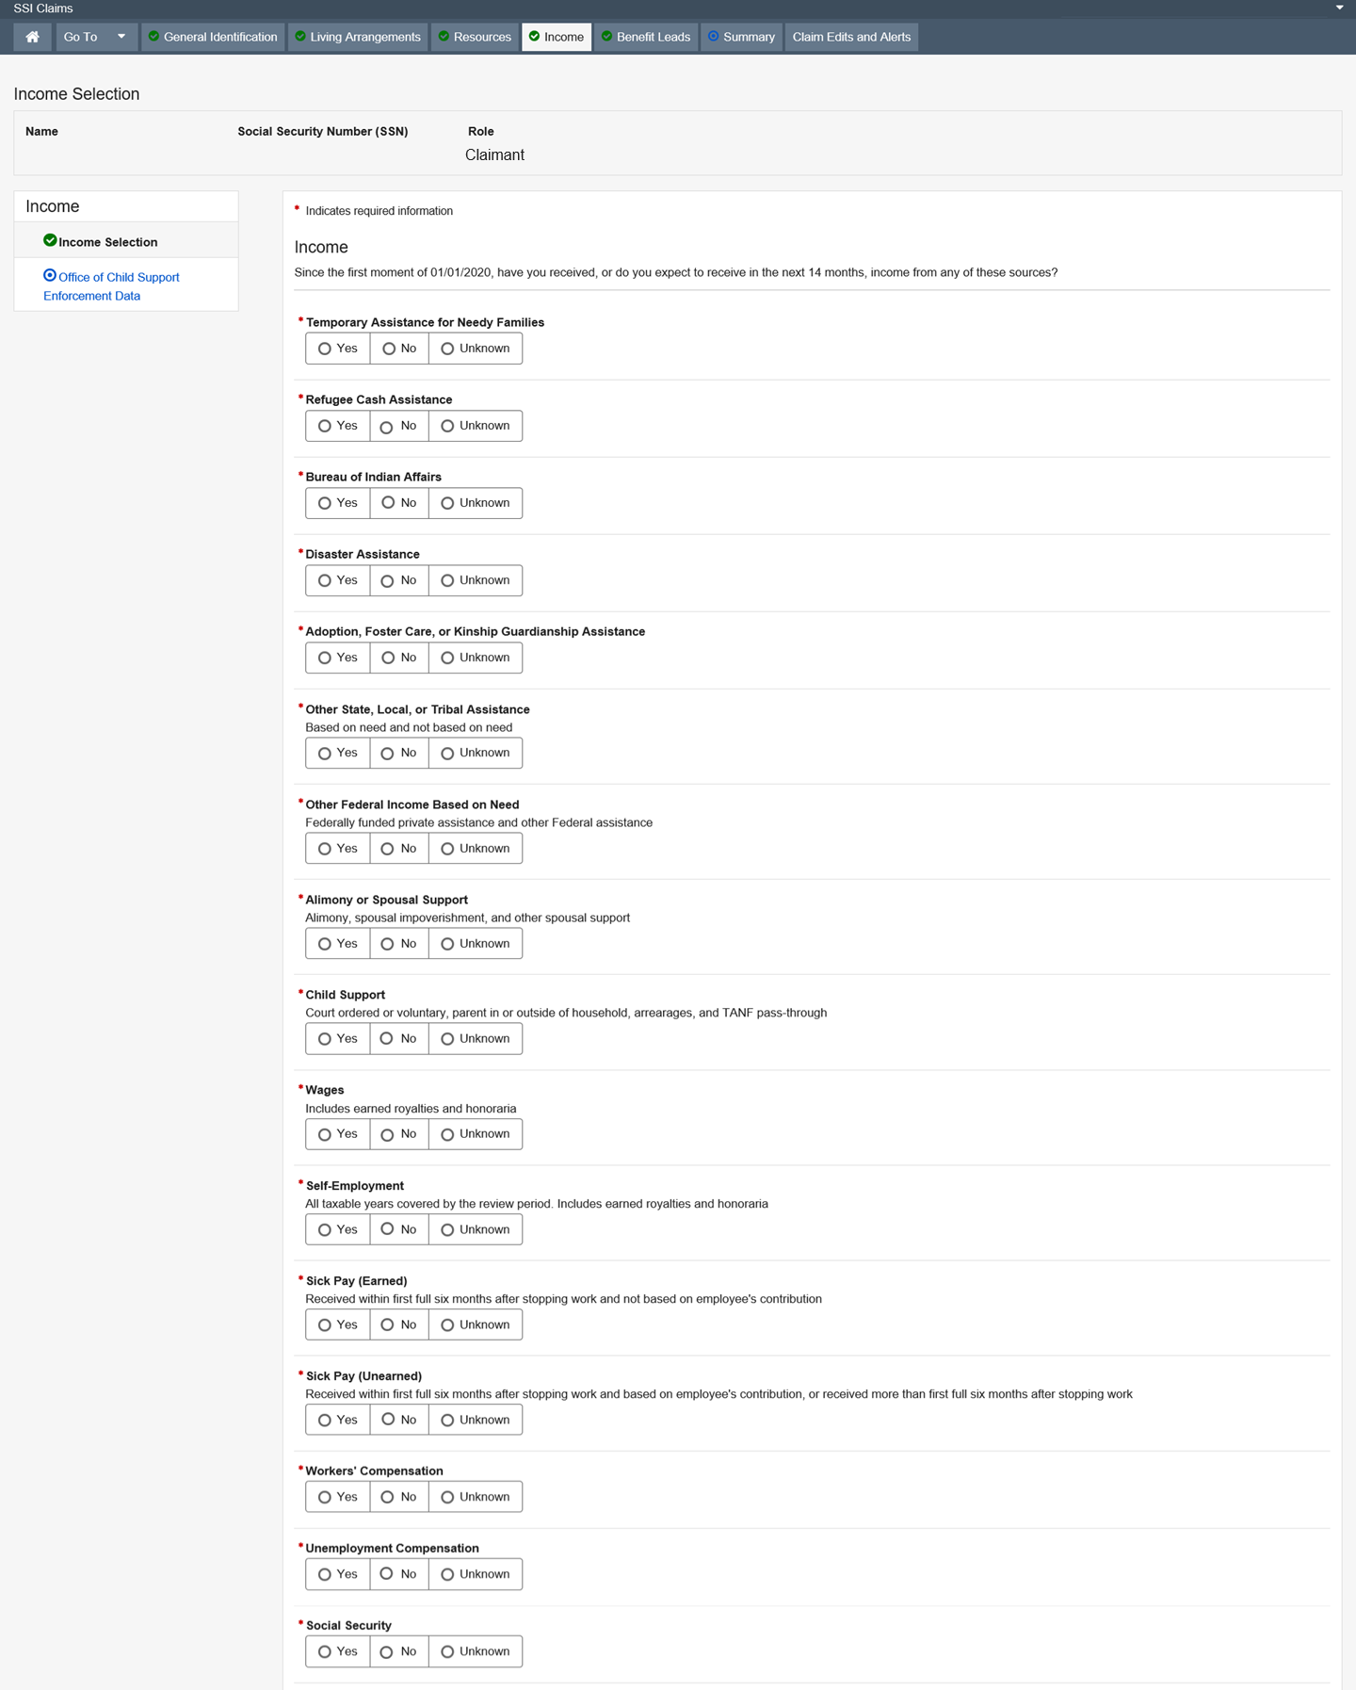Click the Home icon in navigation bar

[32, 37]
